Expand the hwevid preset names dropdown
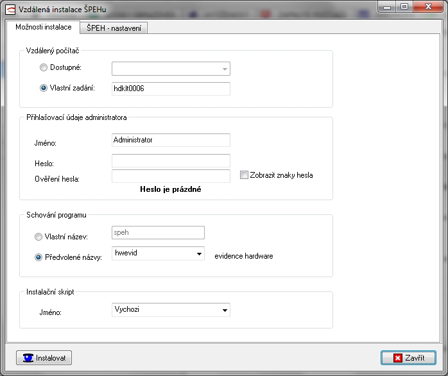The height and width of the screenshot is (376, 448). (199, 253)
